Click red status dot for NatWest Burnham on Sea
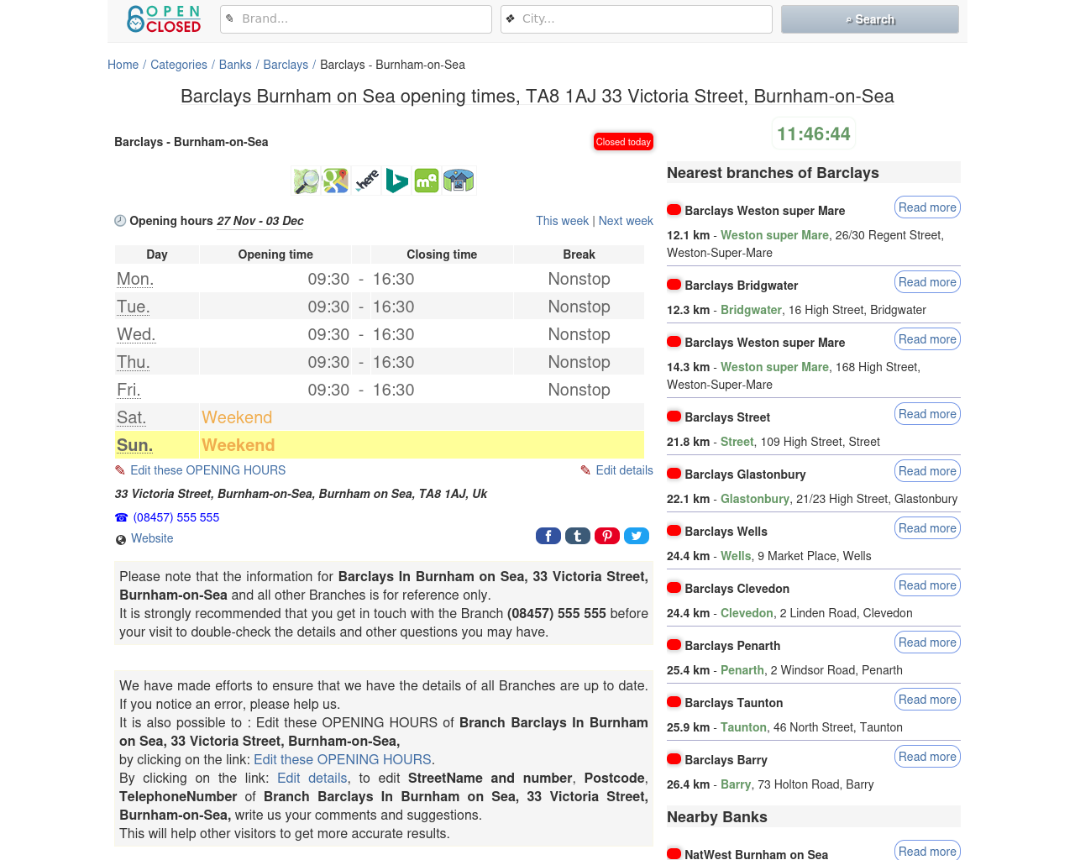 674,854
